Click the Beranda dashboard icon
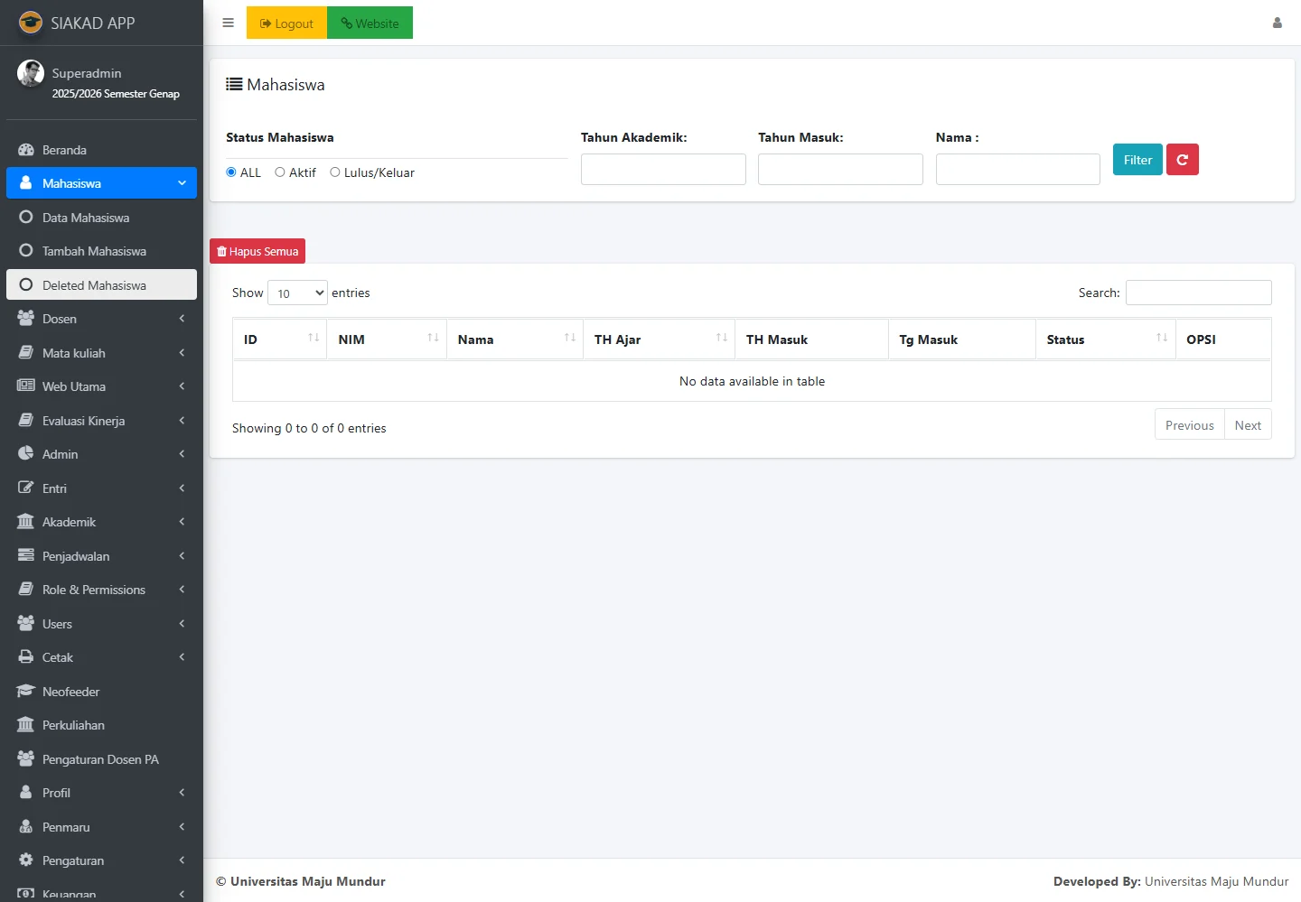Image resolution: width=1301 pixels, height=902 pixels. (26, 150)
